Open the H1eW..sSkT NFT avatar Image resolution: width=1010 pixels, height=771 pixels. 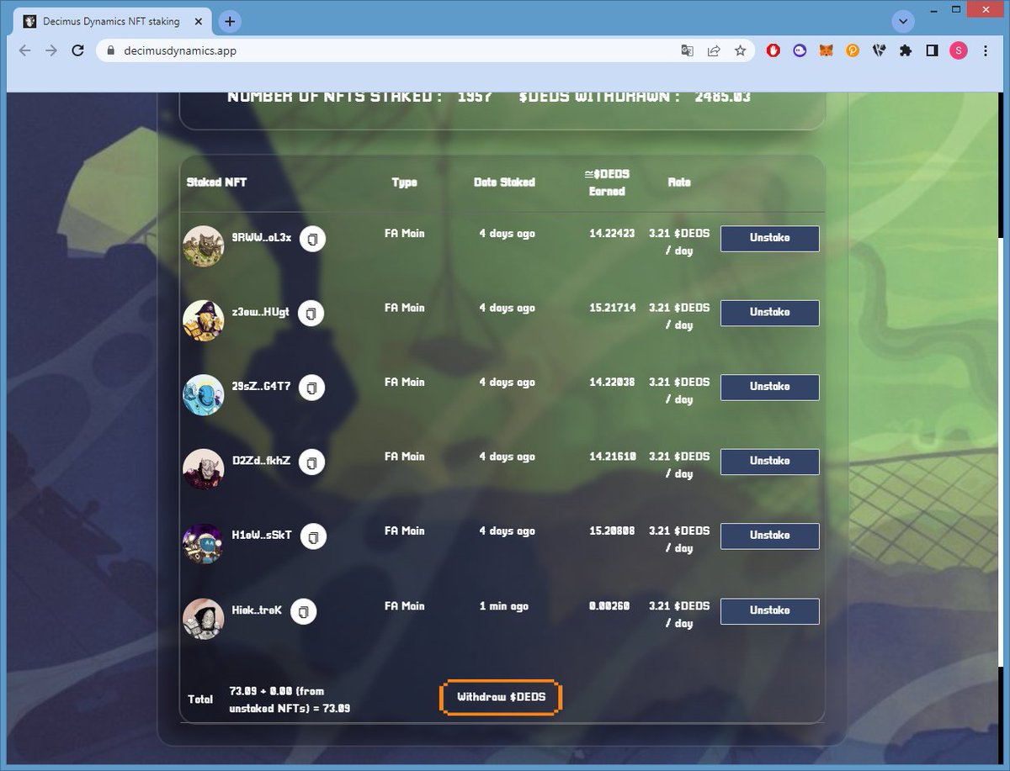coord(204,544)
